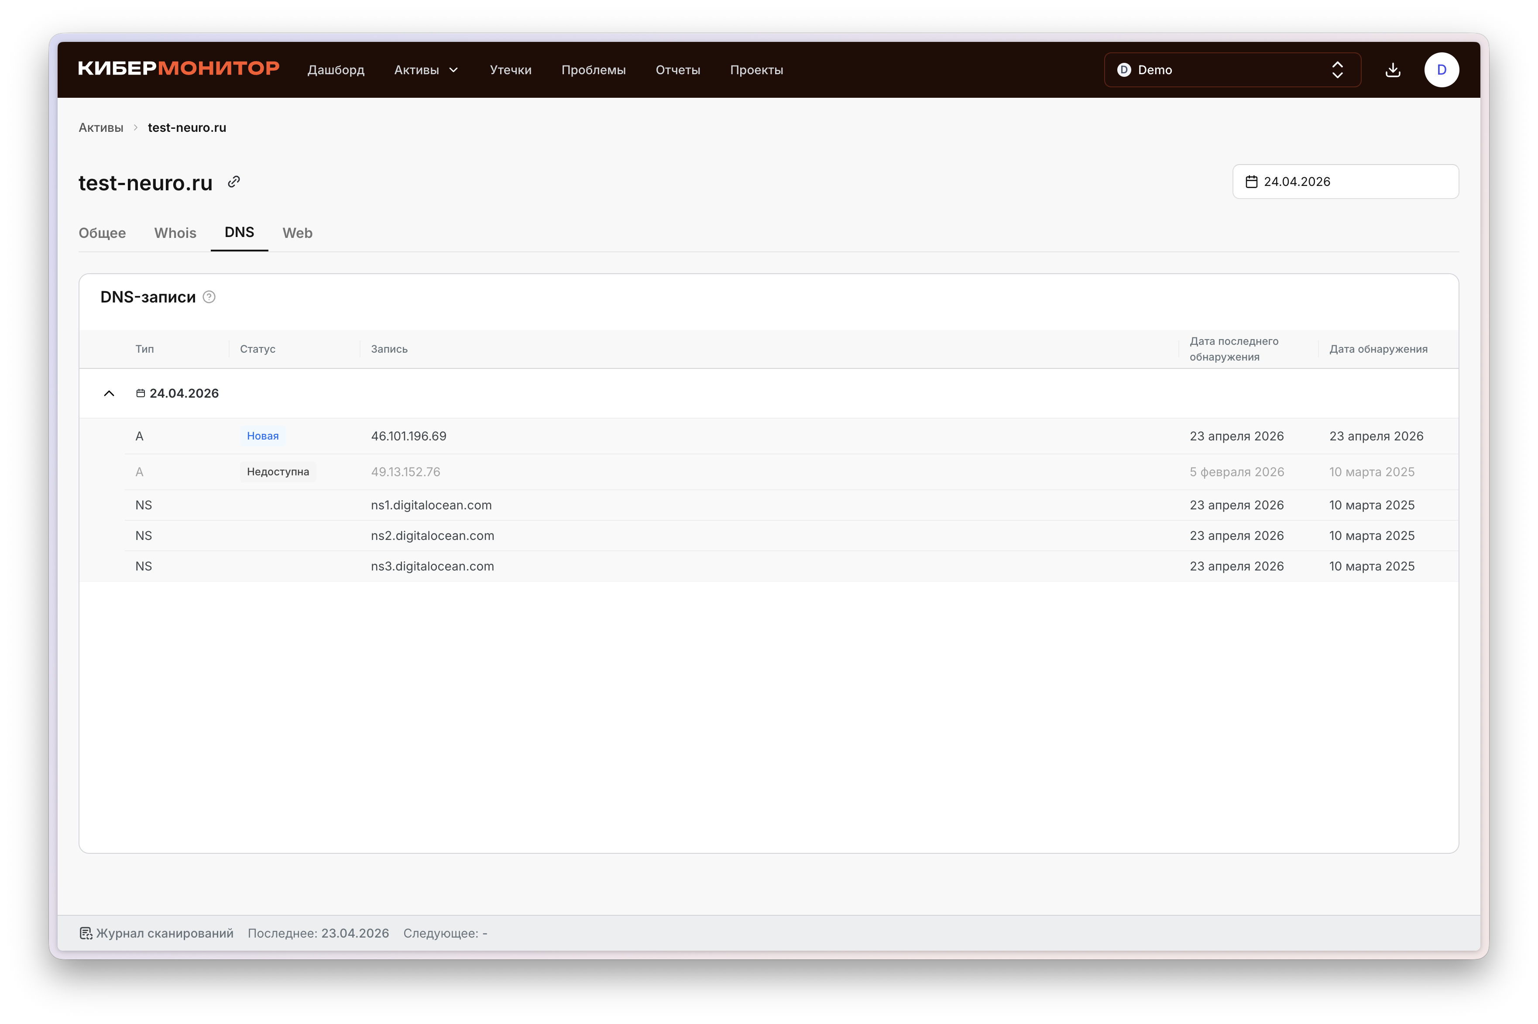Switch to the Whois tab

(x=175, y=233)
